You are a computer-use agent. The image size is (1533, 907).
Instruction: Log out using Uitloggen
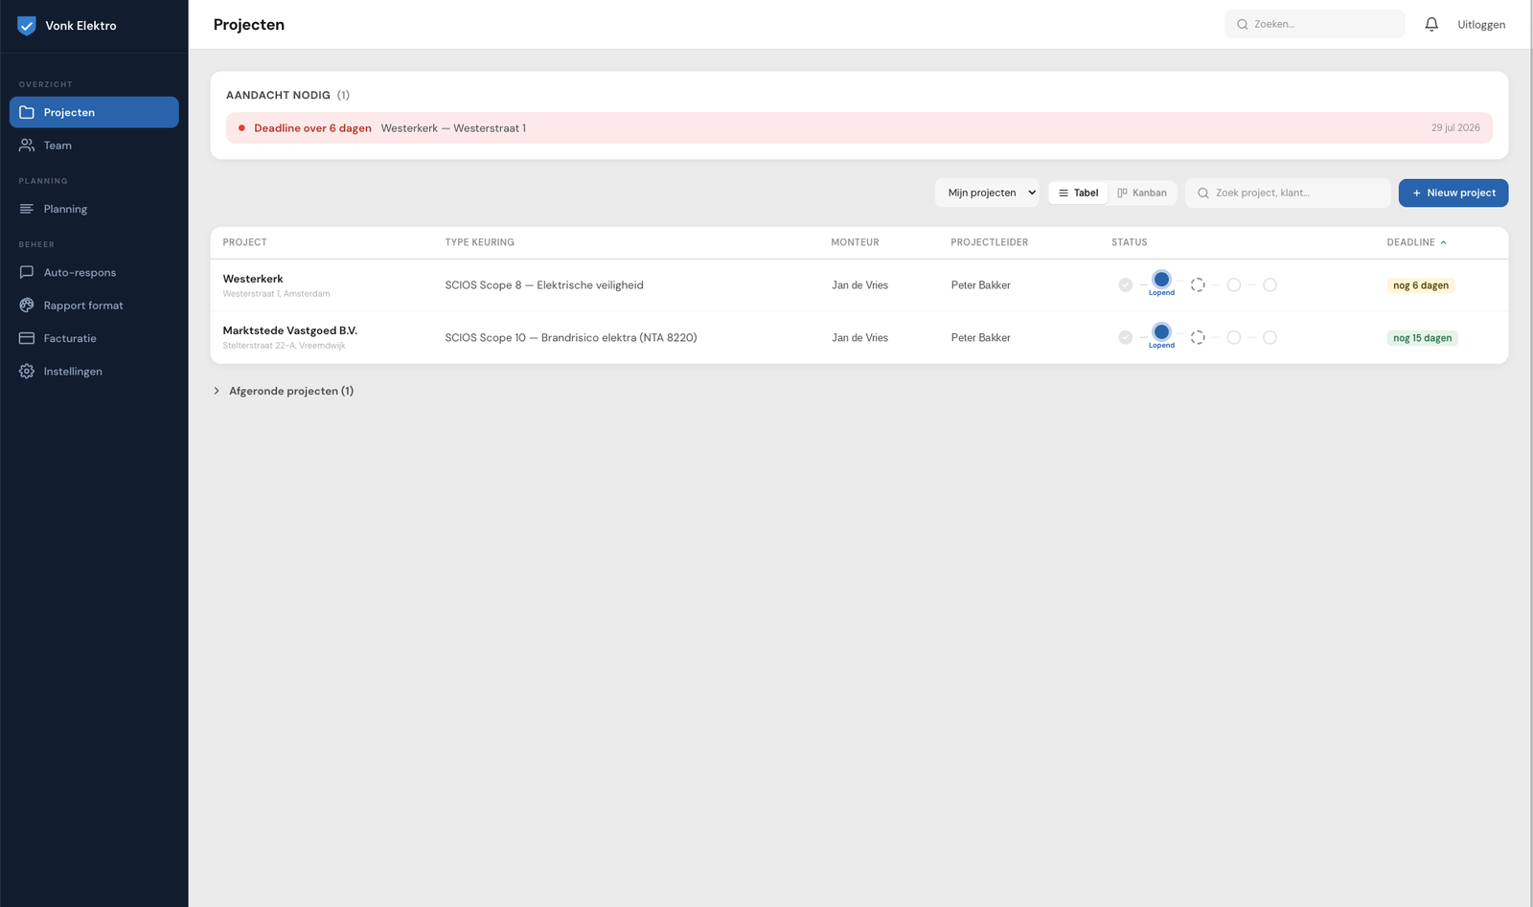pos(1481,25)
